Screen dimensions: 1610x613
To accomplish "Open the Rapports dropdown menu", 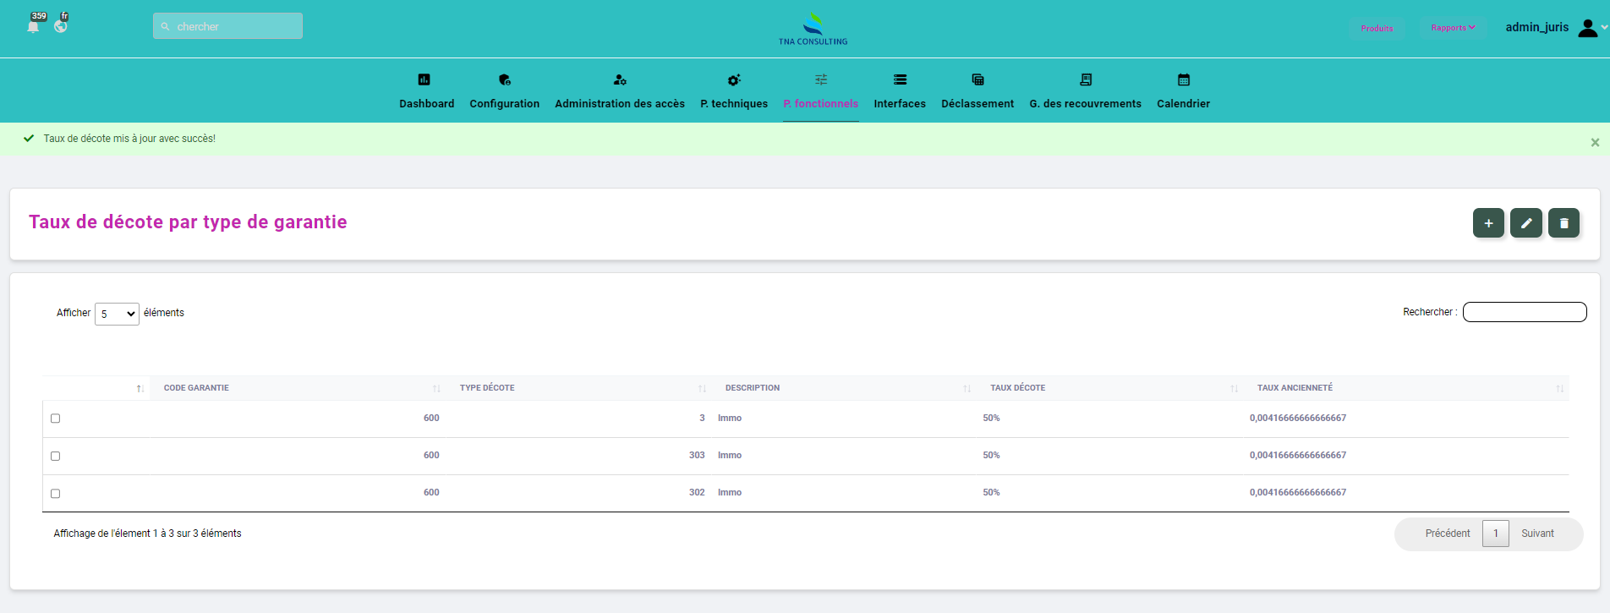I will pyautogui.click(x=1453, y=28).
